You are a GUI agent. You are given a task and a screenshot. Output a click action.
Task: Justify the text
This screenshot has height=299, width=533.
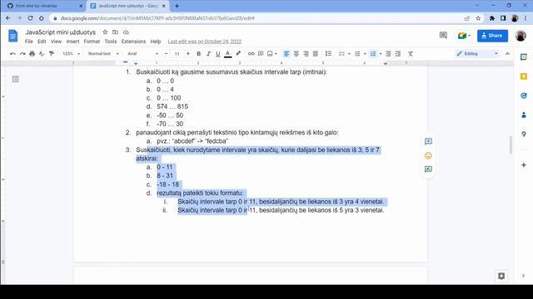[316, 53]
